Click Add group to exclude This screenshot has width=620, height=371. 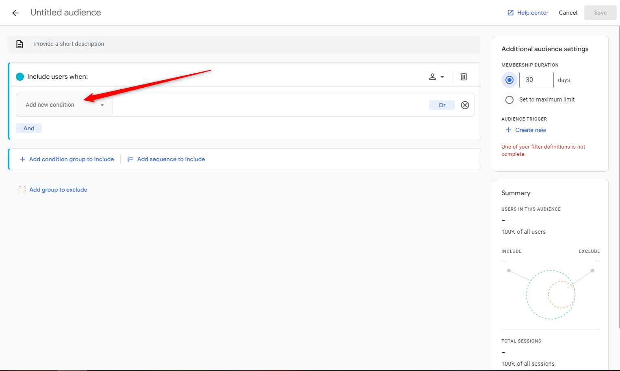tap(58, 190)
